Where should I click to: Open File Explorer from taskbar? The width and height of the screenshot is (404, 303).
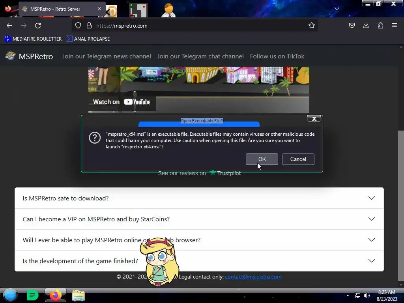[x=79, y=296]
